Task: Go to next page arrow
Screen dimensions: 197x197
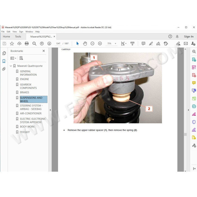Action: point(49,43)
